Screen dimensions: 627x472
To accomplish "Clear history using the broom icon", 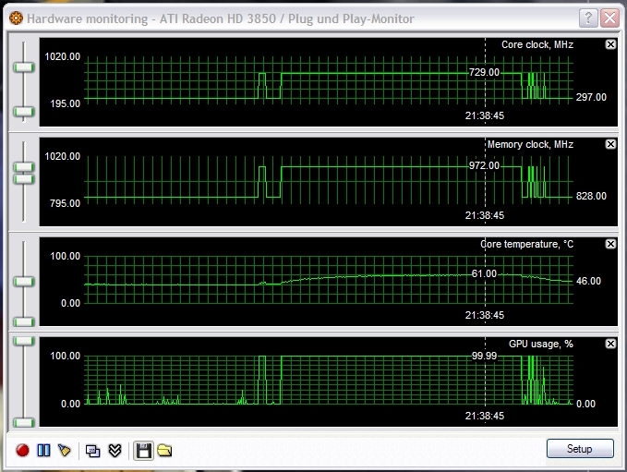I will click(65, 451).
